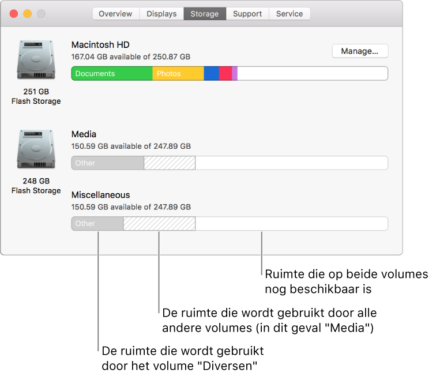
Task: Click the Media volume name
Action: [x=84, y=134]
